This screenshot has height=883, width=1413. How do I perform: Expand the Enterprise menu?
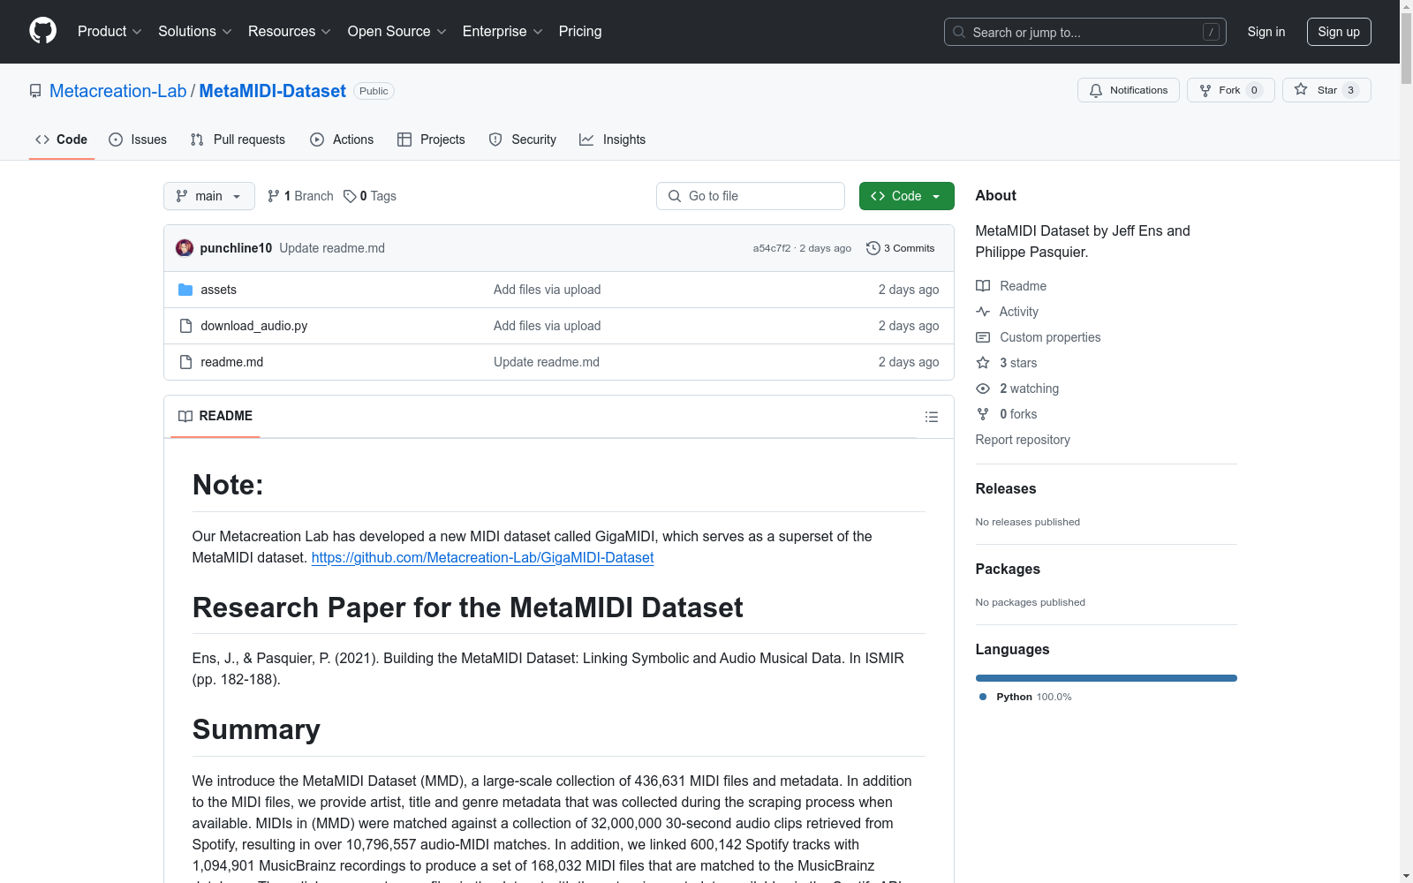click(x=502, y=32)
